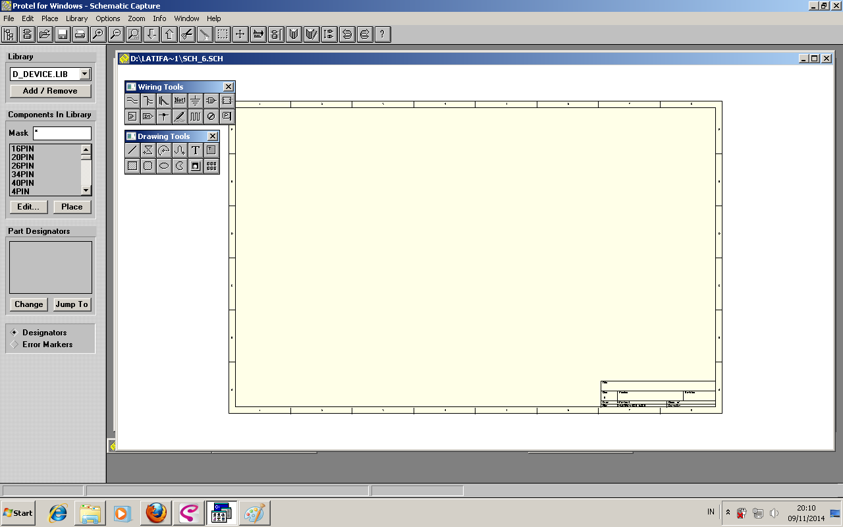This screenshot has width=843, height=527.
Task: Select the array paste grid tool
Action: pos(211,166)
